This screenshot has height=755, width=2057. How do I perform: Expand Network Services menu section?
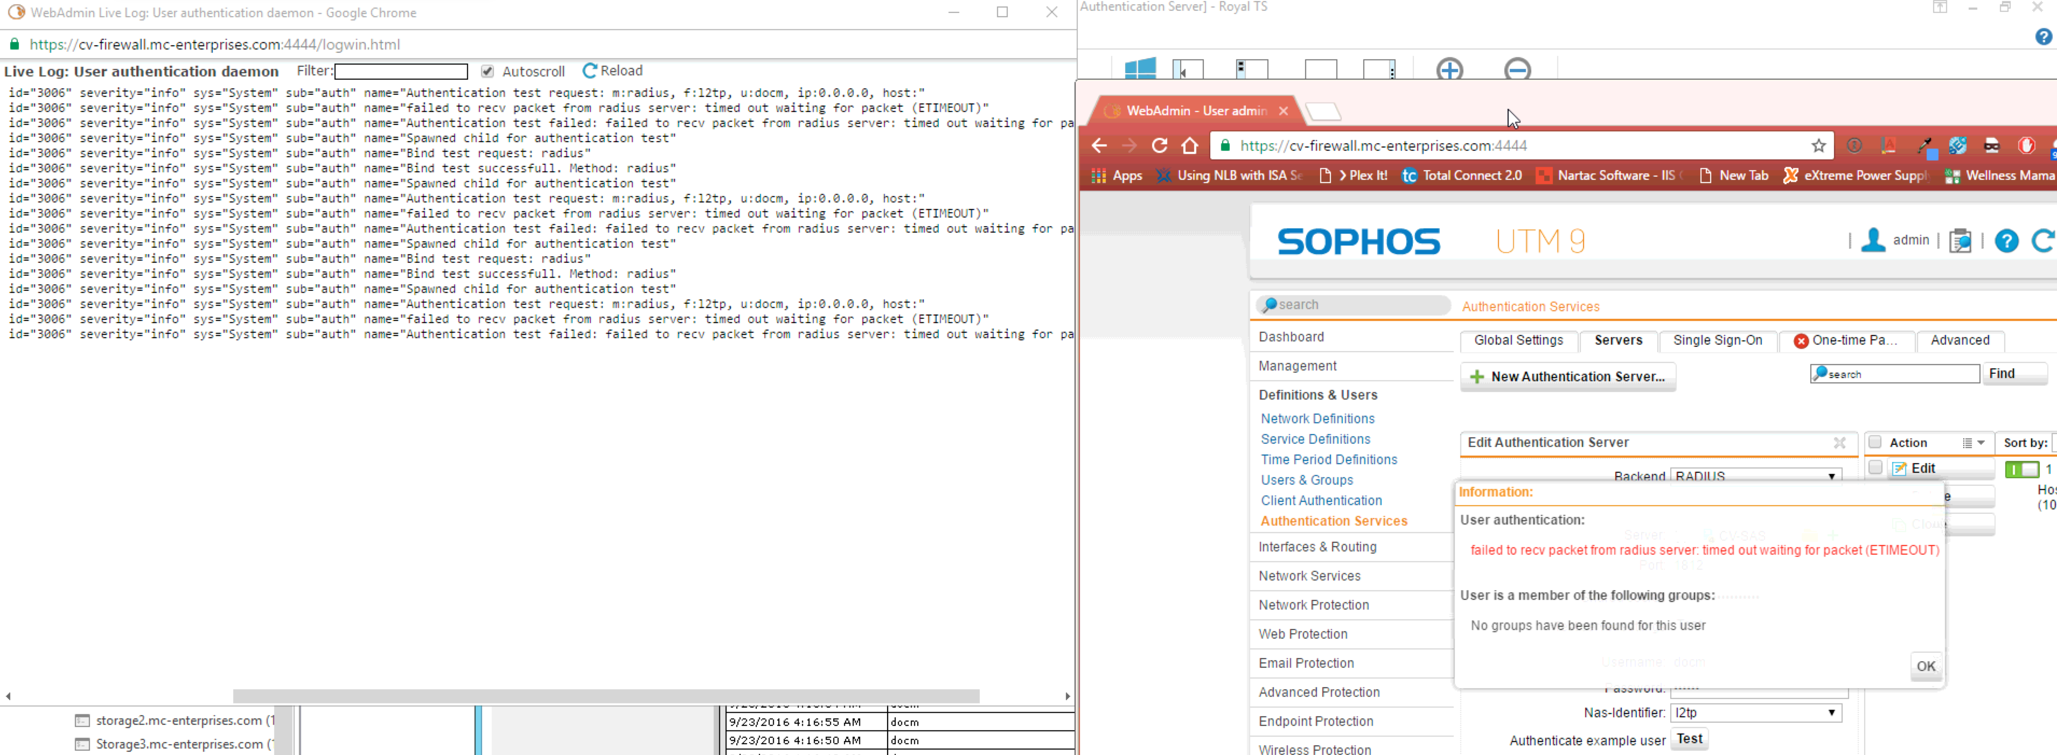click(1309, 576)
